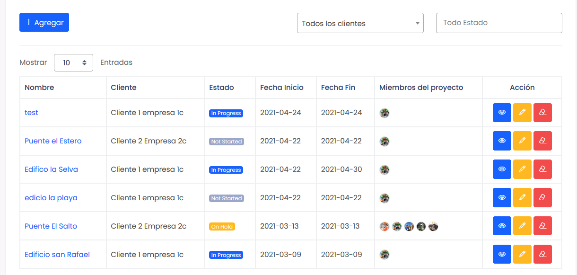Image resolution: width=577 pixels, height=275 pixels.
Task: View the Puente El Salto project
Action: click(502, 226)
